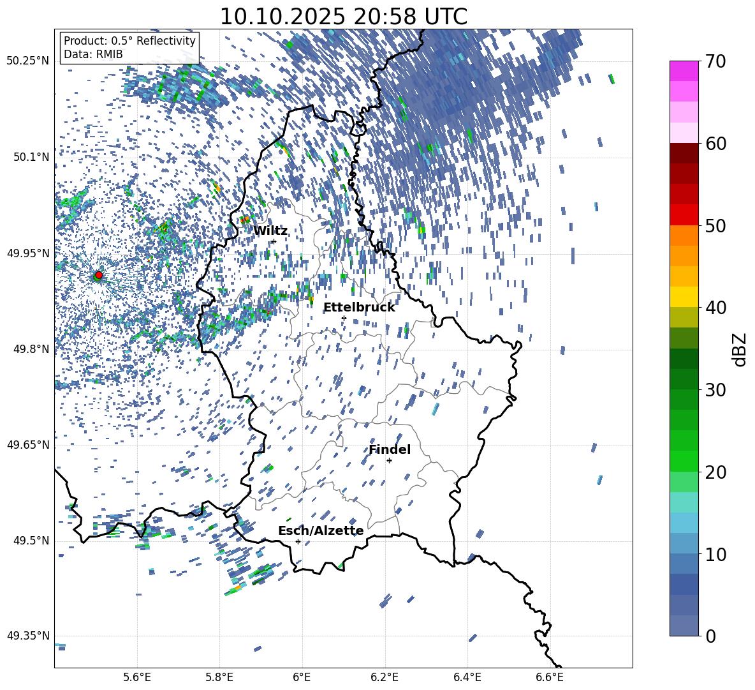This screenshot has height=690, width=755.
Task: Click the colorbar tick label 0
Action: point(711,636)
